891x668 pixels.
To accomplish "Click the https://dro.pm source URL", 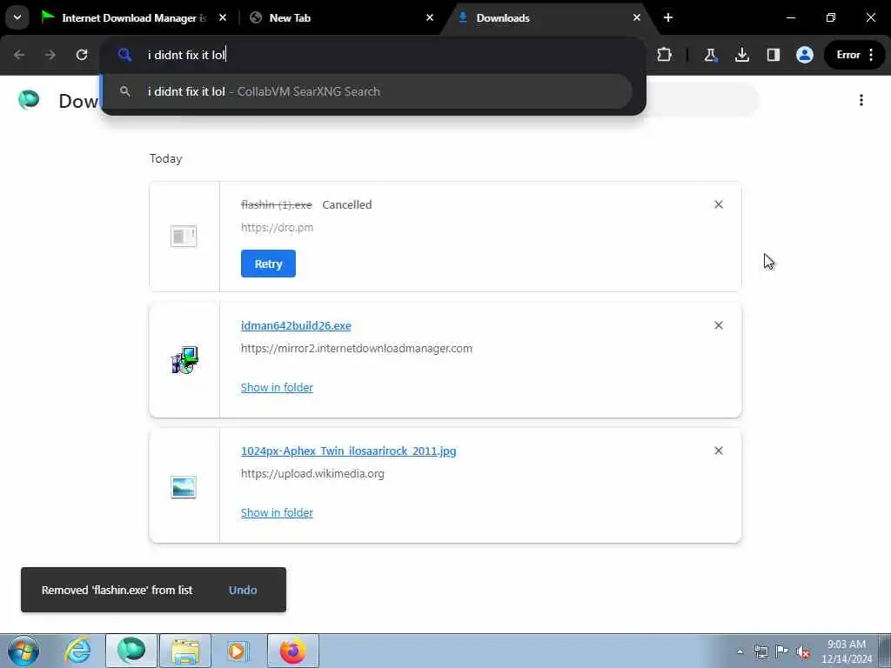I will (x=277, y=227).
